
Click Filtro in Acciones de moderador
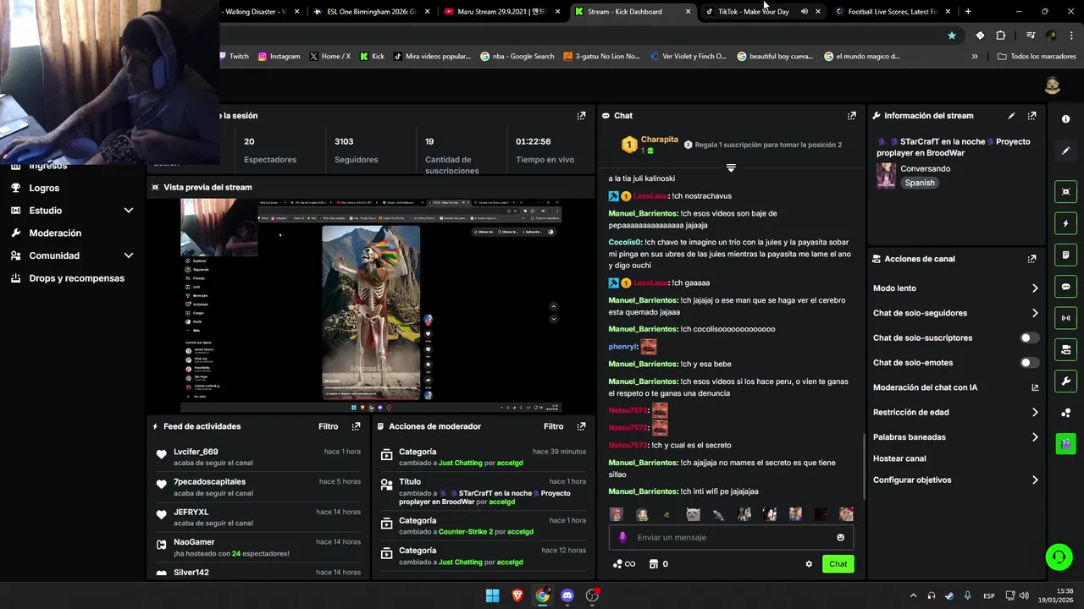tap(553, 426)
